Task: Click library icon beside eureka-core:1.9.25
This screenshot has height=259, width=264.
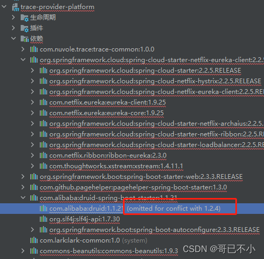Action: click(x=43, y=113)
